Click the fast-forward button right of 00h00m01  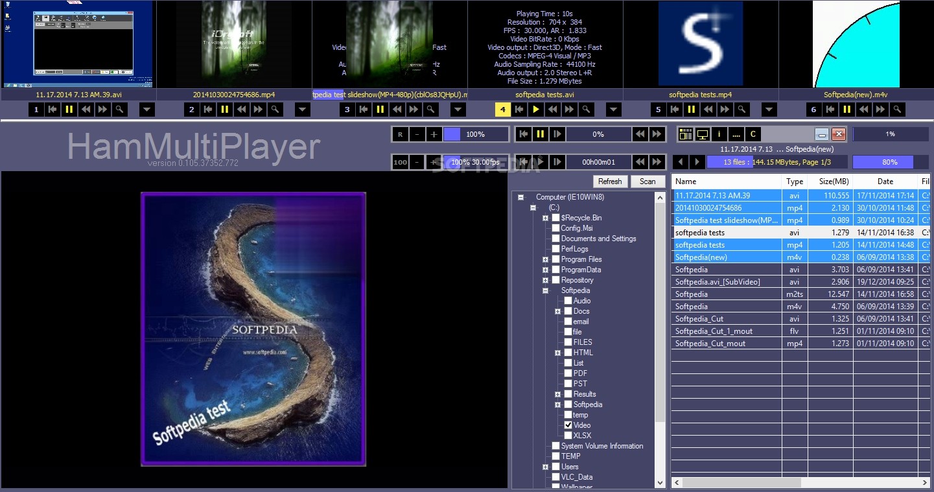click(657, 162)
